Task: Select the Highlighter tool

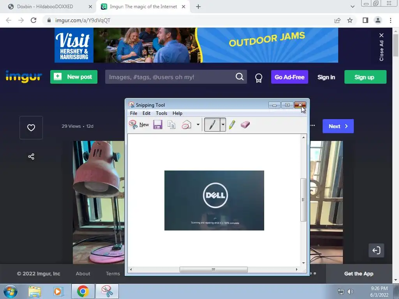Action: click(232, 125)
